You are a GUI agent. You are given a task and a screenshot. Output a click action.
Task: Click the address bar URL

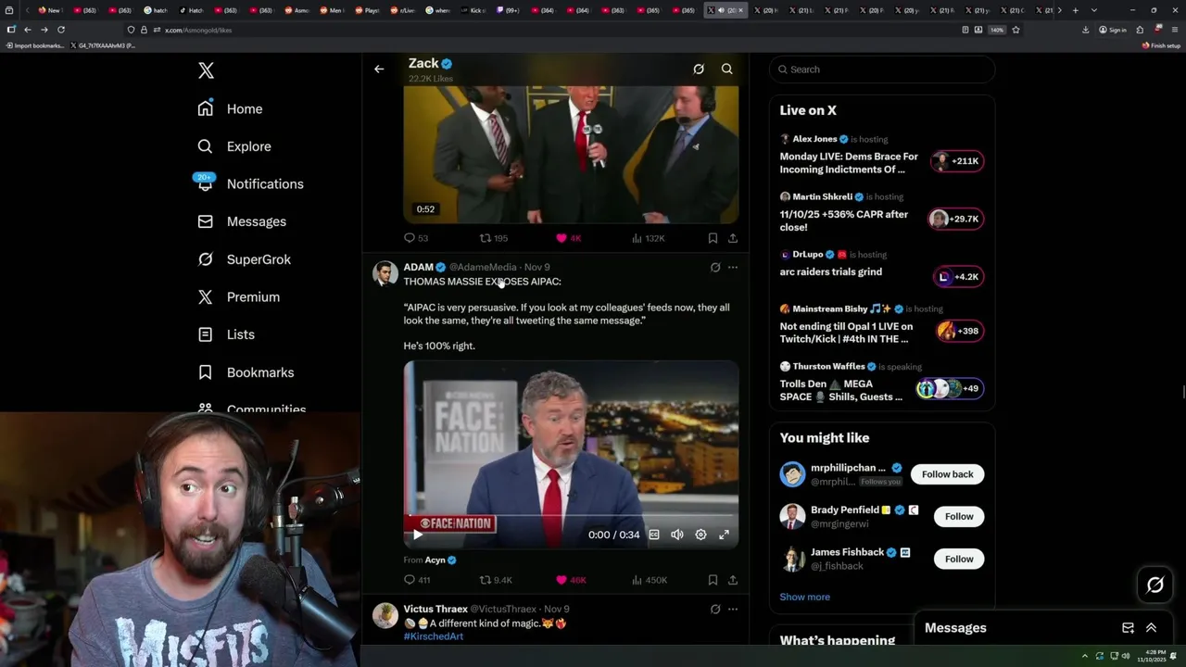coord(198,30)
